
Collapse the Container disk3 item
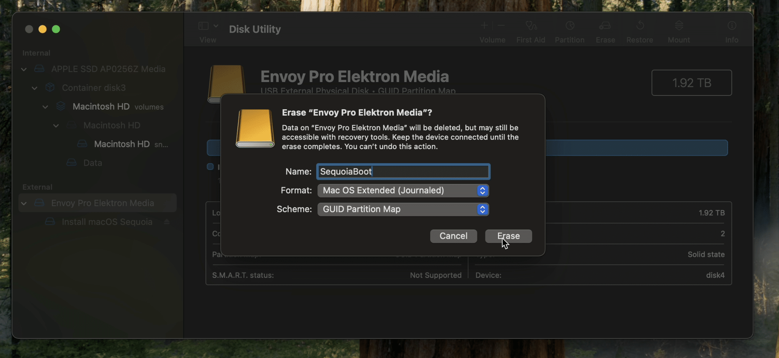coord(35,88)
